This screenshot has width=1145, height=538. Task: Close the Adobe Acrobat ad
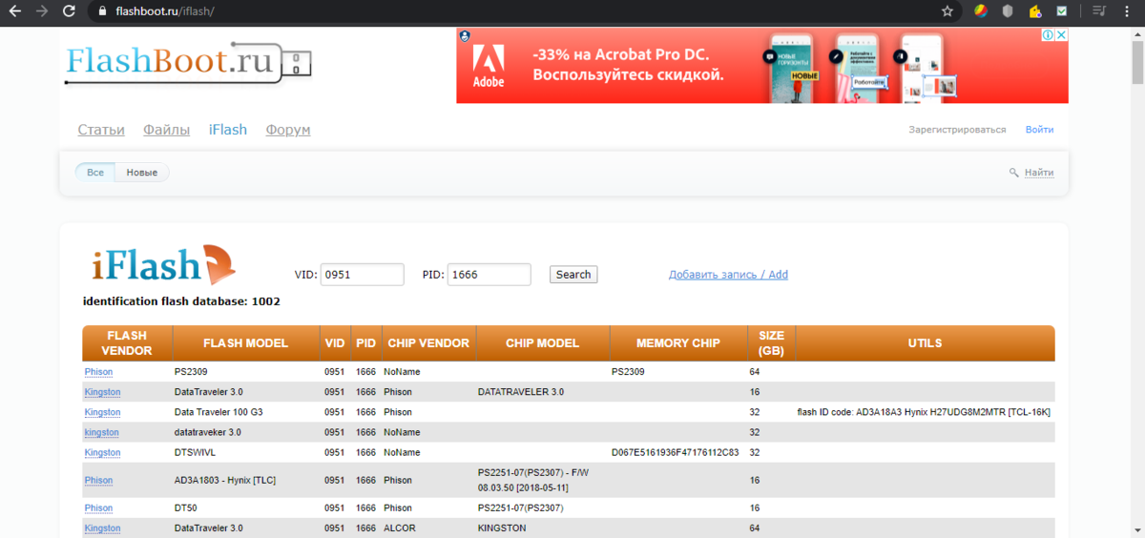pyautogui.click(x=1061, y=34)
